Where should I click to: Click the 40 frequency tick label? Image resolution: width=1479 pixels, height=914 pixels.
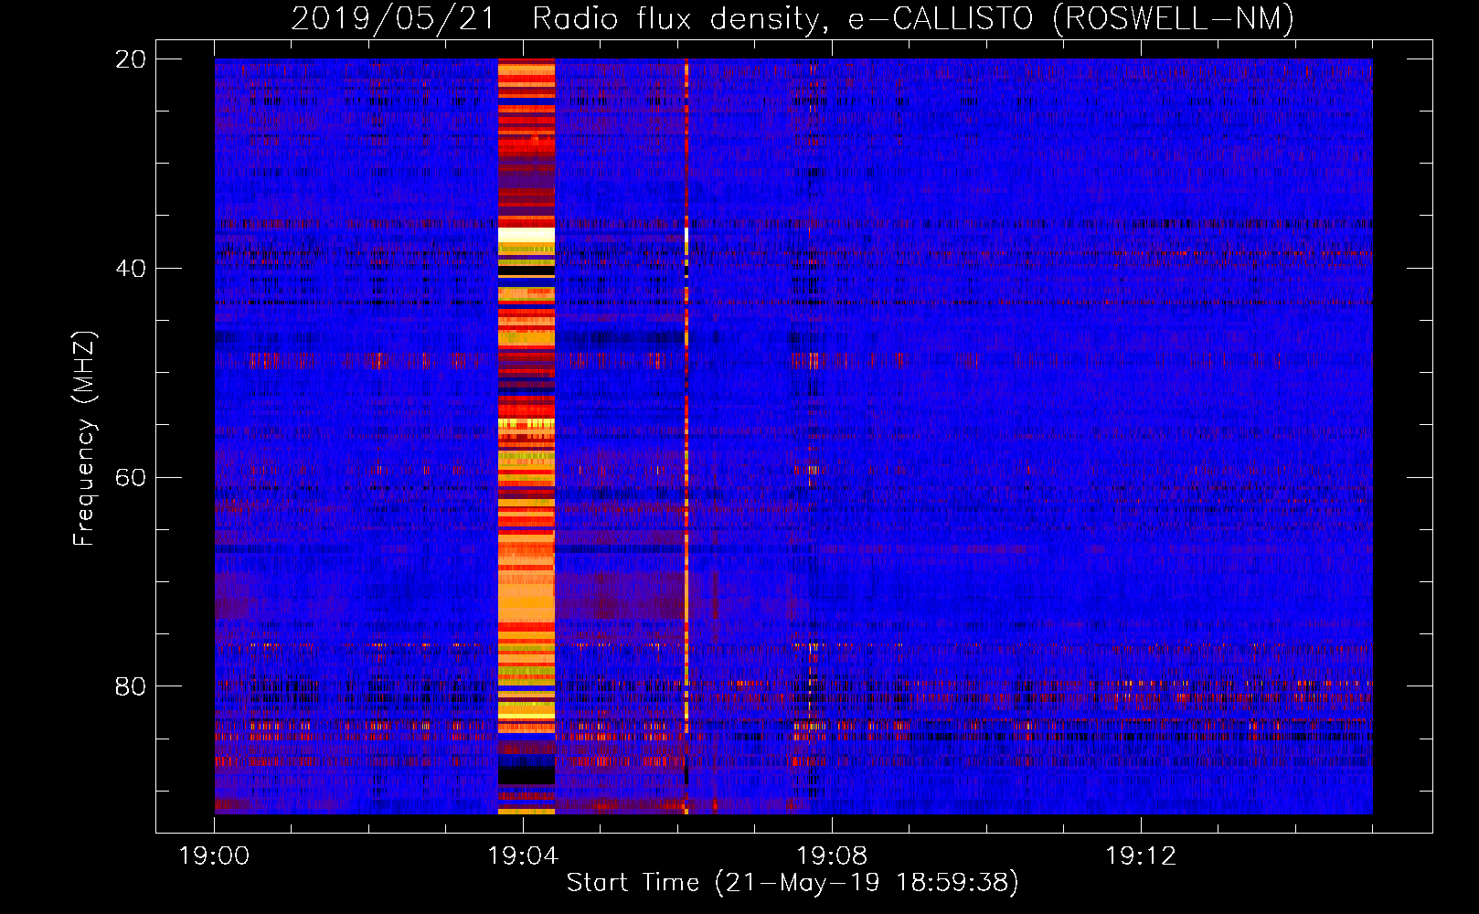pos(131,269)
